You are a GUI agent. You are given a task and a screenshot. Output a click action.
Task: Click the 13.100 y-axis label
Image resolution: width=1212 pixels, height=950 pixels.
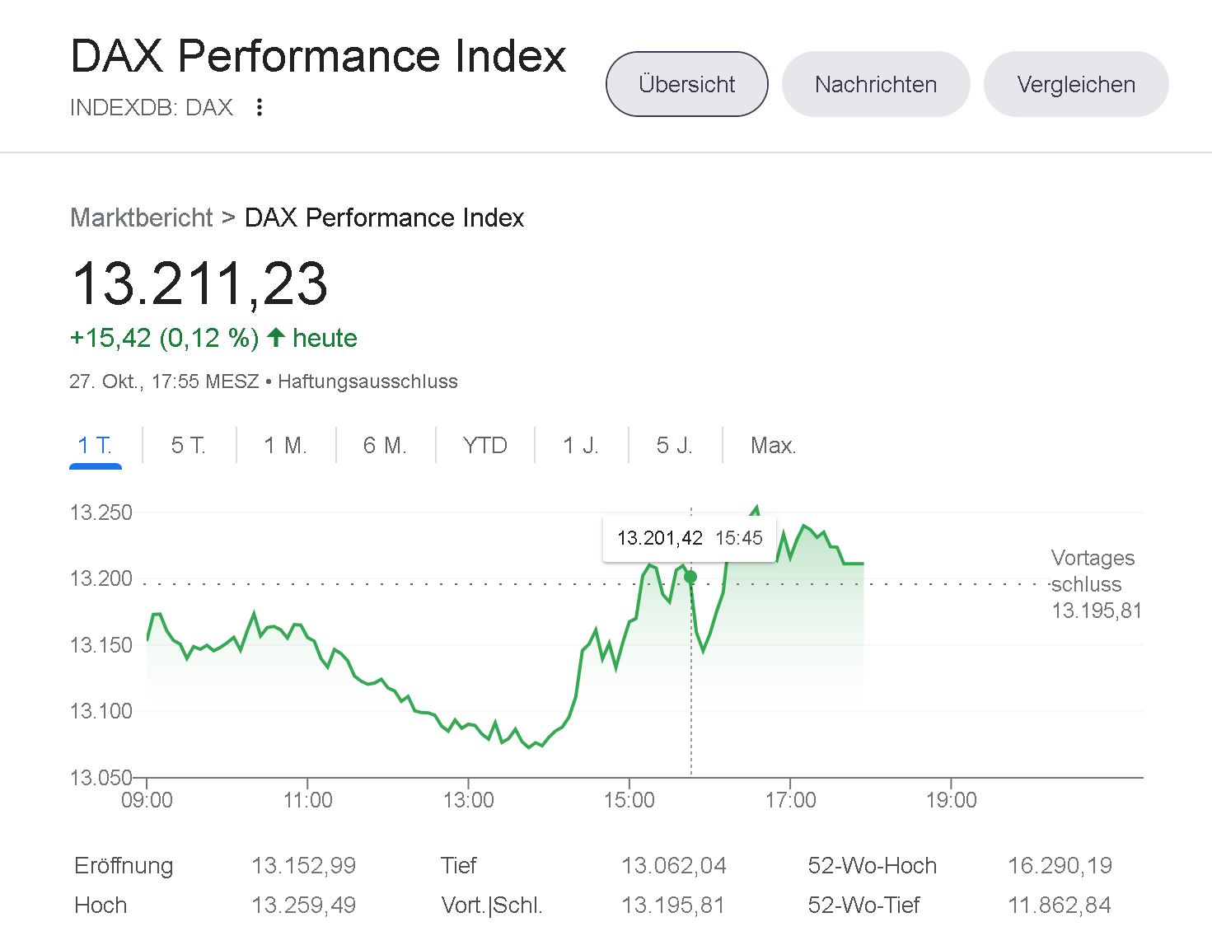101,711
